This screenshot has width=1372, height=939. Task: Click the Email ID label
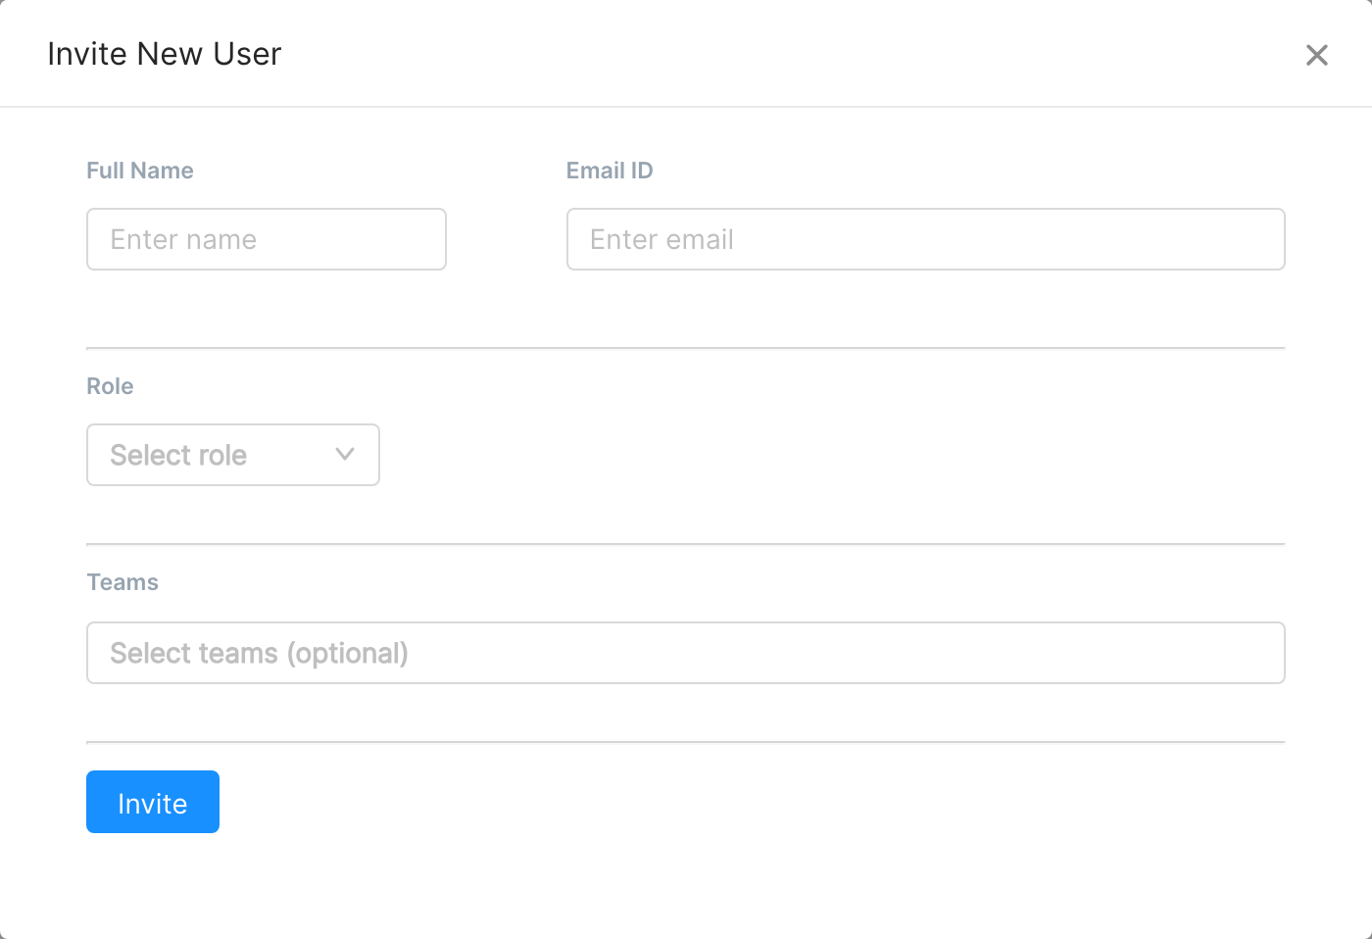pyautogui.click(x=610, y=171)
